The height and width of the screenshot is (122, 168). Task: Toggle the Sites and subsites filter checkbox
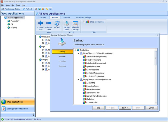84,22
